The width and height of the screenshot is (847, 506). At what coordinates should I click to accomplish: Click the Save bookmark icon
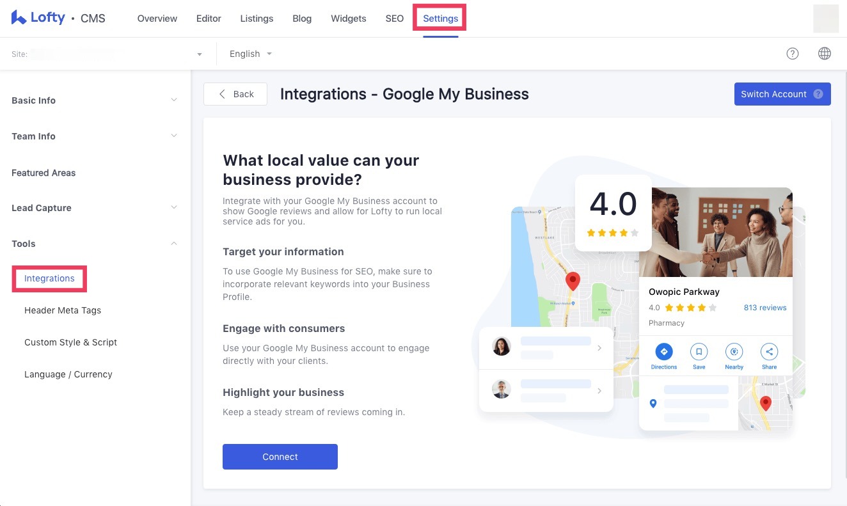point(699,351)
